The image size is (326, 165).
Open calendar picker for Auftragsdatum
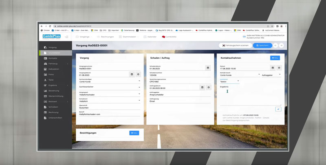tap(202, 87)
